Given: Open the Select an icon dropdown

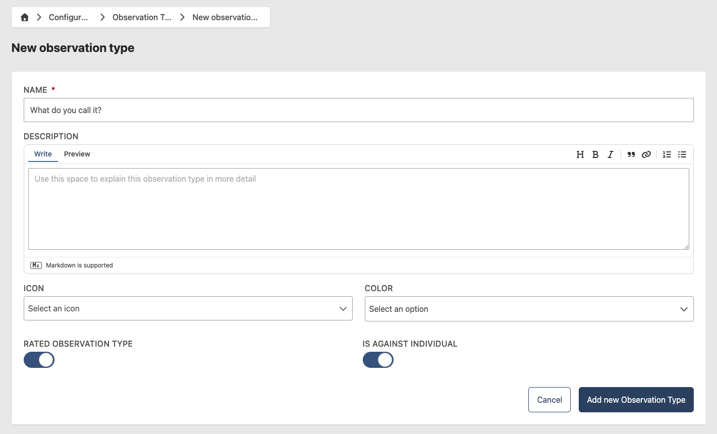Looking at the screenshot, I should tap(188, 308).
